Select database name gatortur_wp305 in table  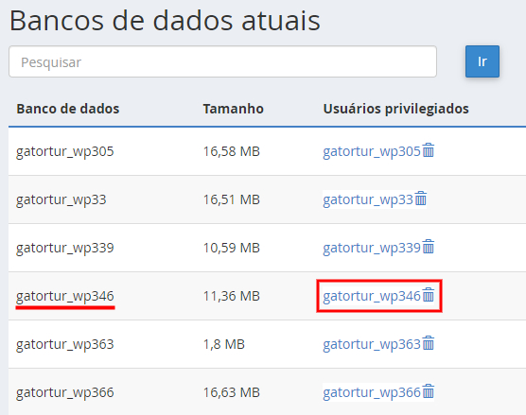(x=65, y=151)
